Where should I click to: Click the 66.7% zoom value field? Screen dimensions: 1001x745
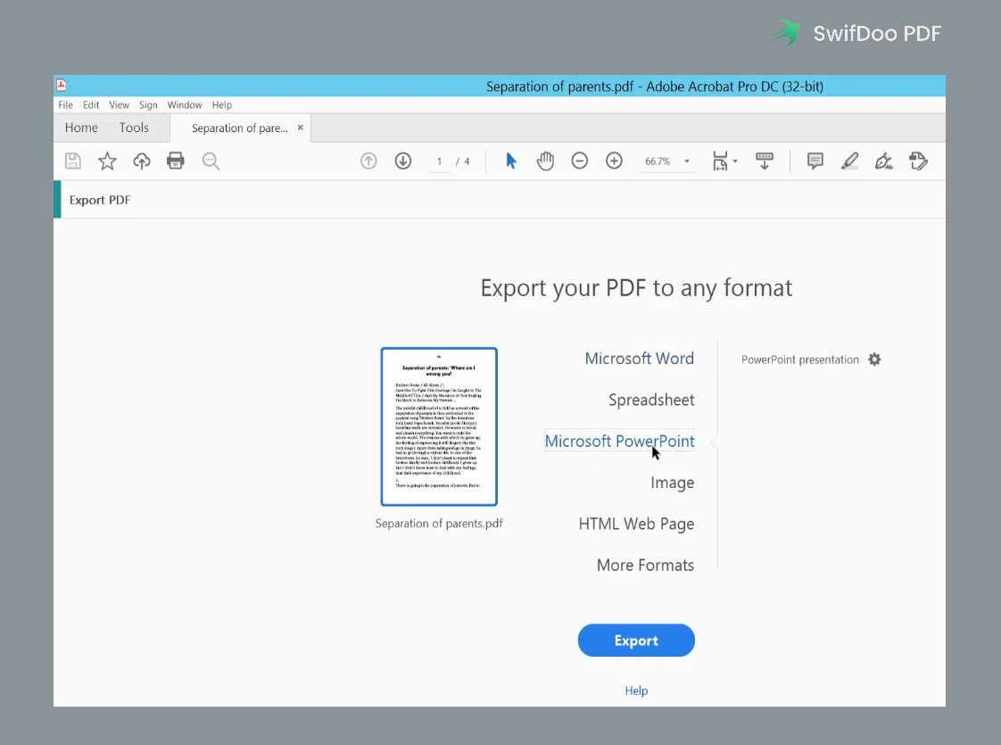point(658,161)
